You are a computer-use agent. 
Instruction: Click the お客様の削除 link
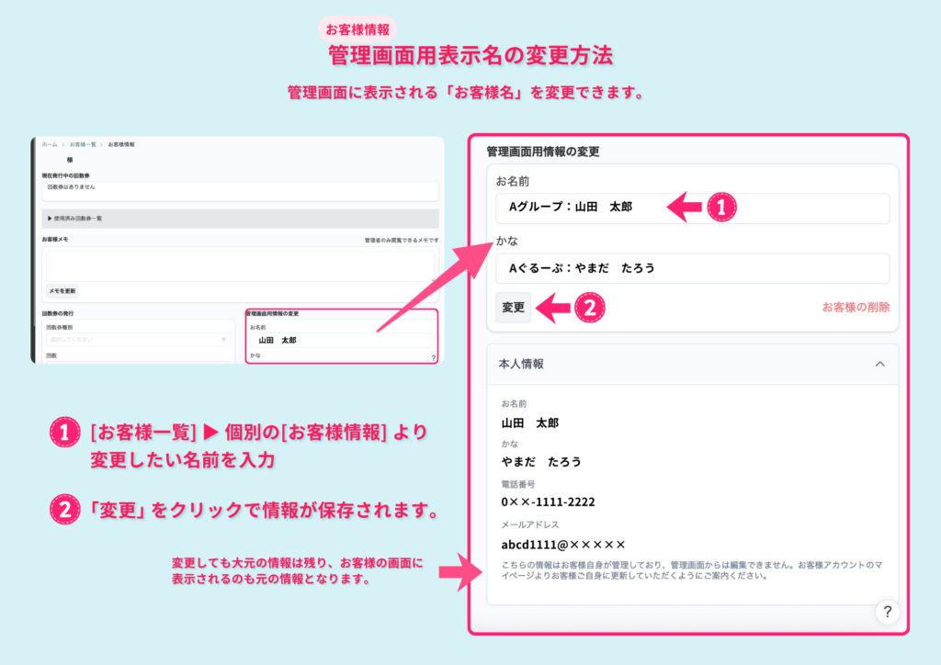[x=855, y=308]
